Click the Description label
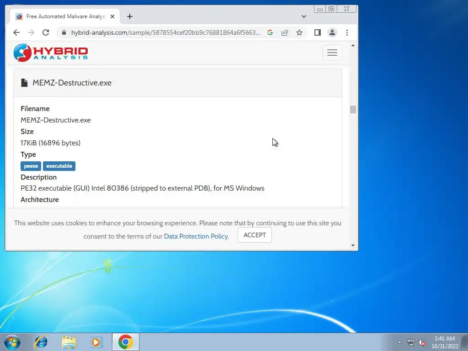Viewport: 468px width, 351px height. point(38,177)
